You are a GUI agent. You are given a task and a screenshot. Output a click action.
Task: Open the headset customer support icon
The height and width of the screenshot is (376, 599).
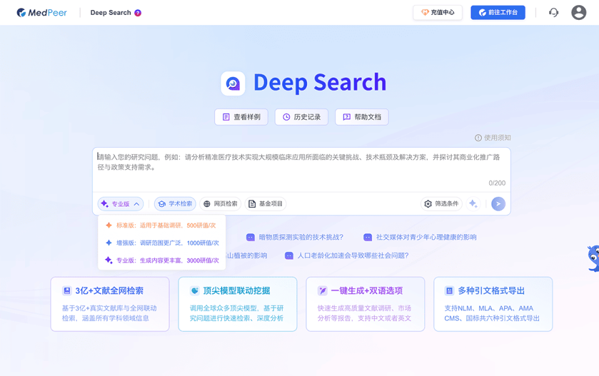pyautogui.click(x=553, y=12)
